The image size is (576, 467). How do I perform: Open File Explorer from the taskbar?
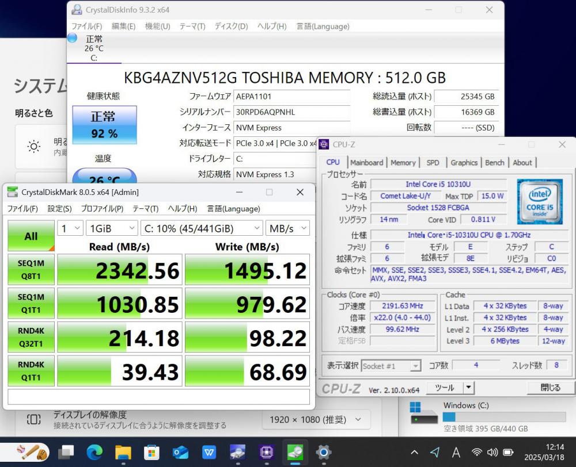[123, 452]
